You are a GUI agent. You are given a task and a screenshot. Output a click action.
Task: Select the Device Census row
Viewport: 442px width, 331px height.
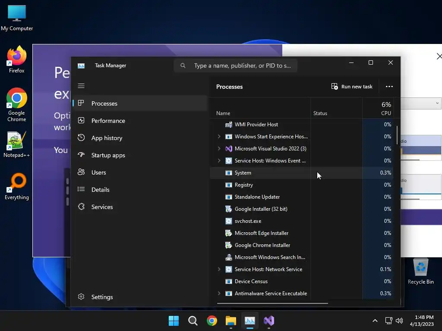(302, 281)
